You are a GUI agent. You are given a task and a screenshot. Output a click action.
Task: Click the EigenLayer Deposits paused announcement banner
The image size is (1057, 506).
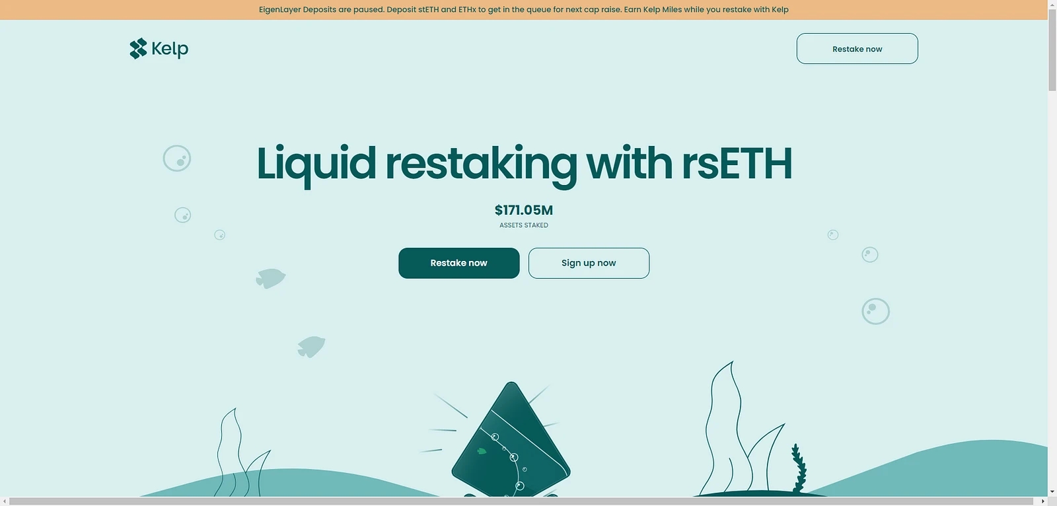tap(524, 10)
